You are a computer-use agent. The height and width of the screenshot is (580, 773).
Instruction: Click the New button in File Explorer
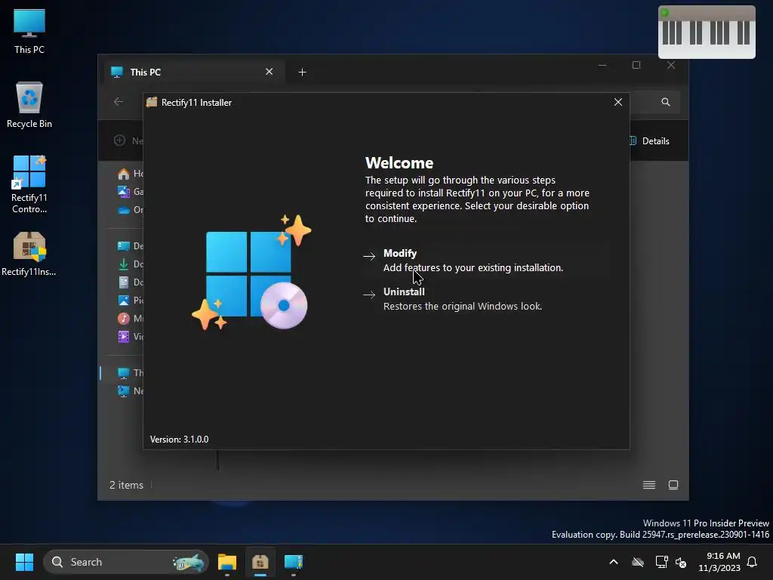tap(128, 140)
